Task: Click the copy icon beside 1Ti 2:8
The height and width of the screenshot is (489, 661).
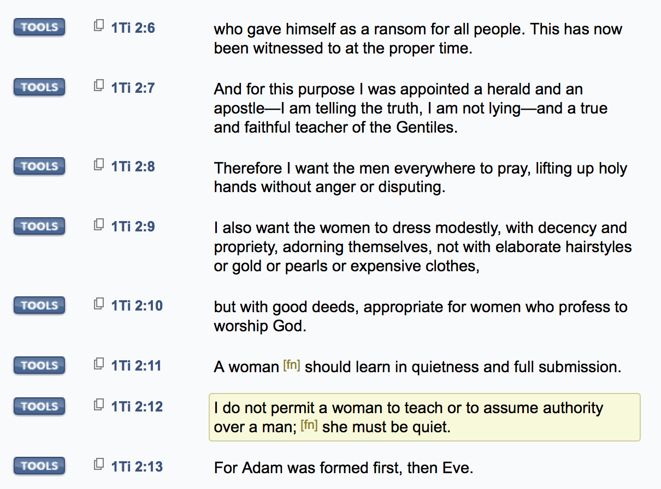Action: [x=99, y=164]
